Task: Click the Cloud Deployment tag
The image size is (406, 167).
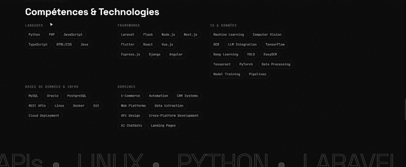Action: coord(44,116)
